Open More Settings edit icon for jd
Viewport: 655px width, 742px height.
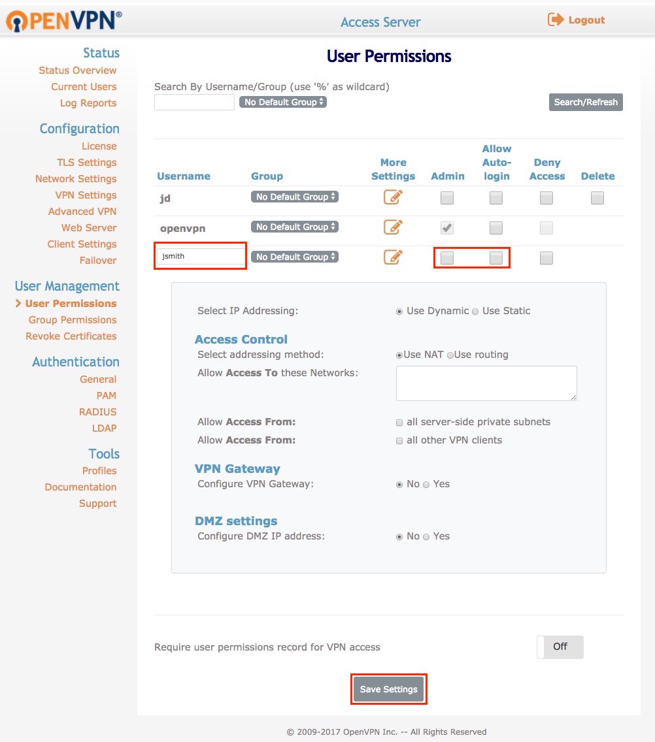click(x=393, y=197)
